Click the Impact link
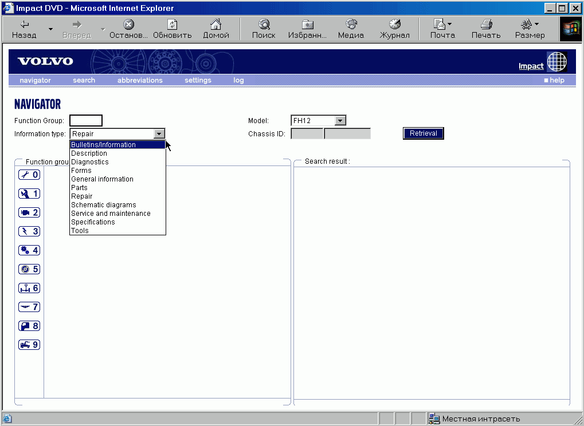 pos(531,66)
